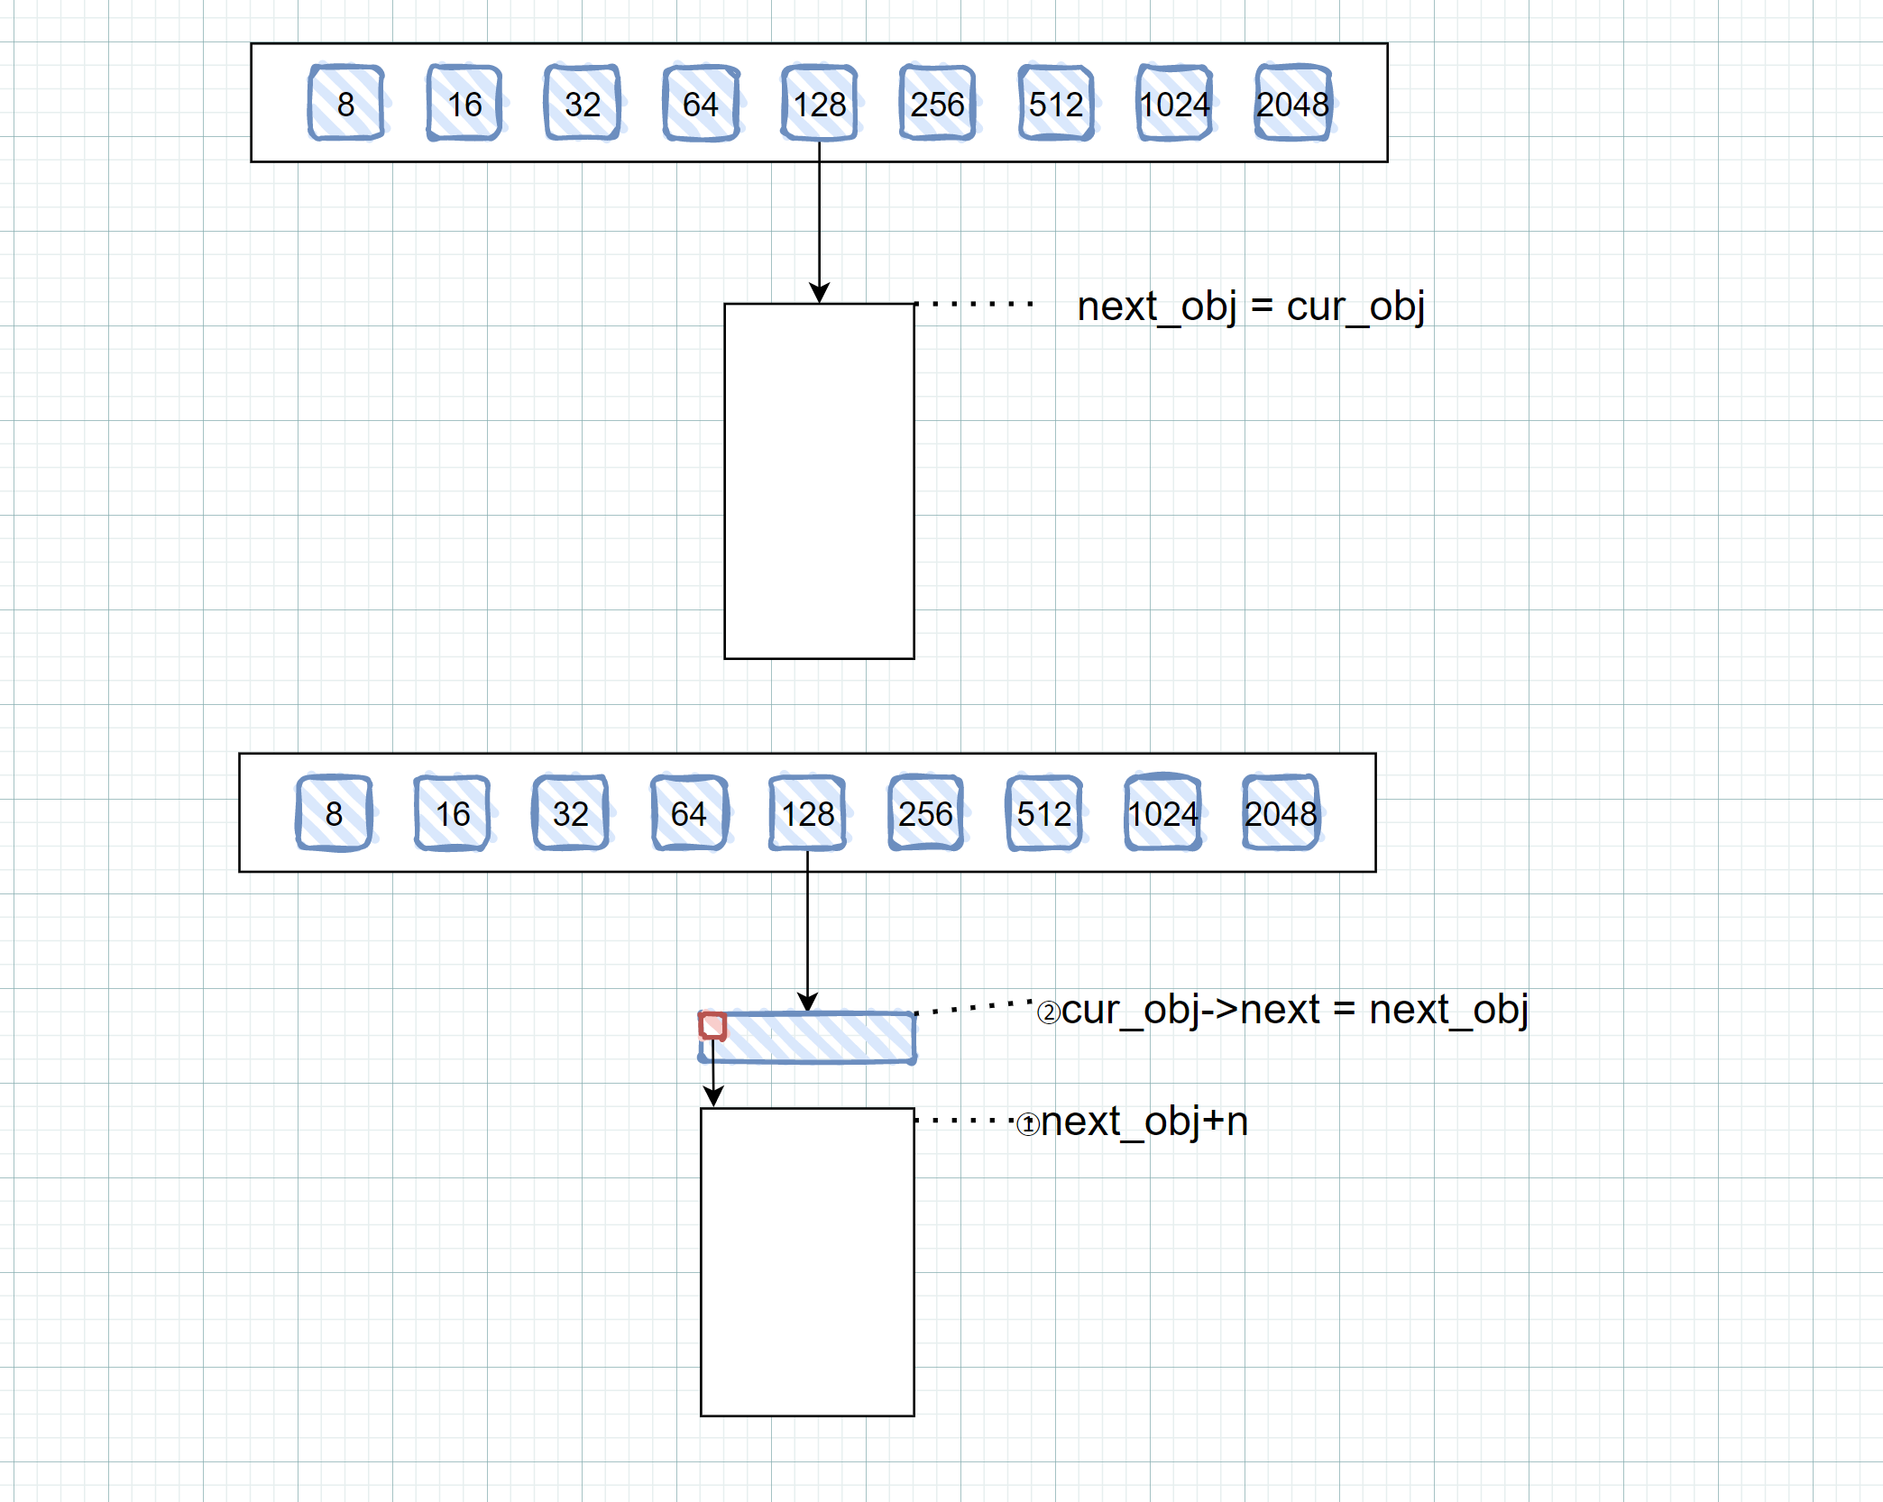Select the small red square shape
The image size is (1883, 1502).
click(x=712, y=1026)
